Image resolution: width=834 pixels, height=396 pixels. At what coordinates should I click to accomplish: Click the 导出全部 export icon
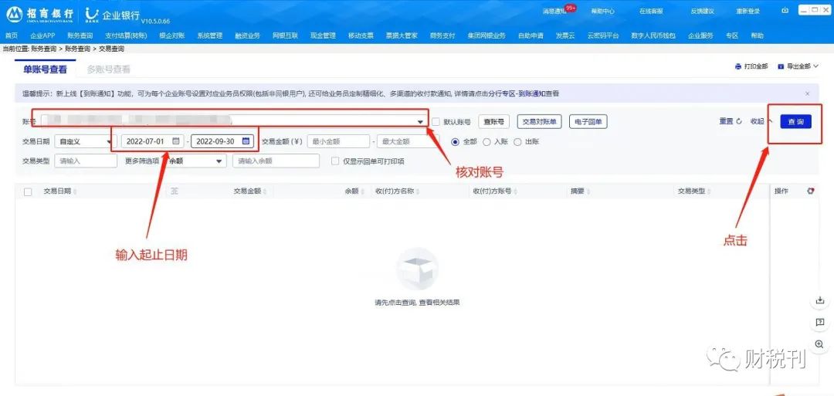[x=781, y=66]
